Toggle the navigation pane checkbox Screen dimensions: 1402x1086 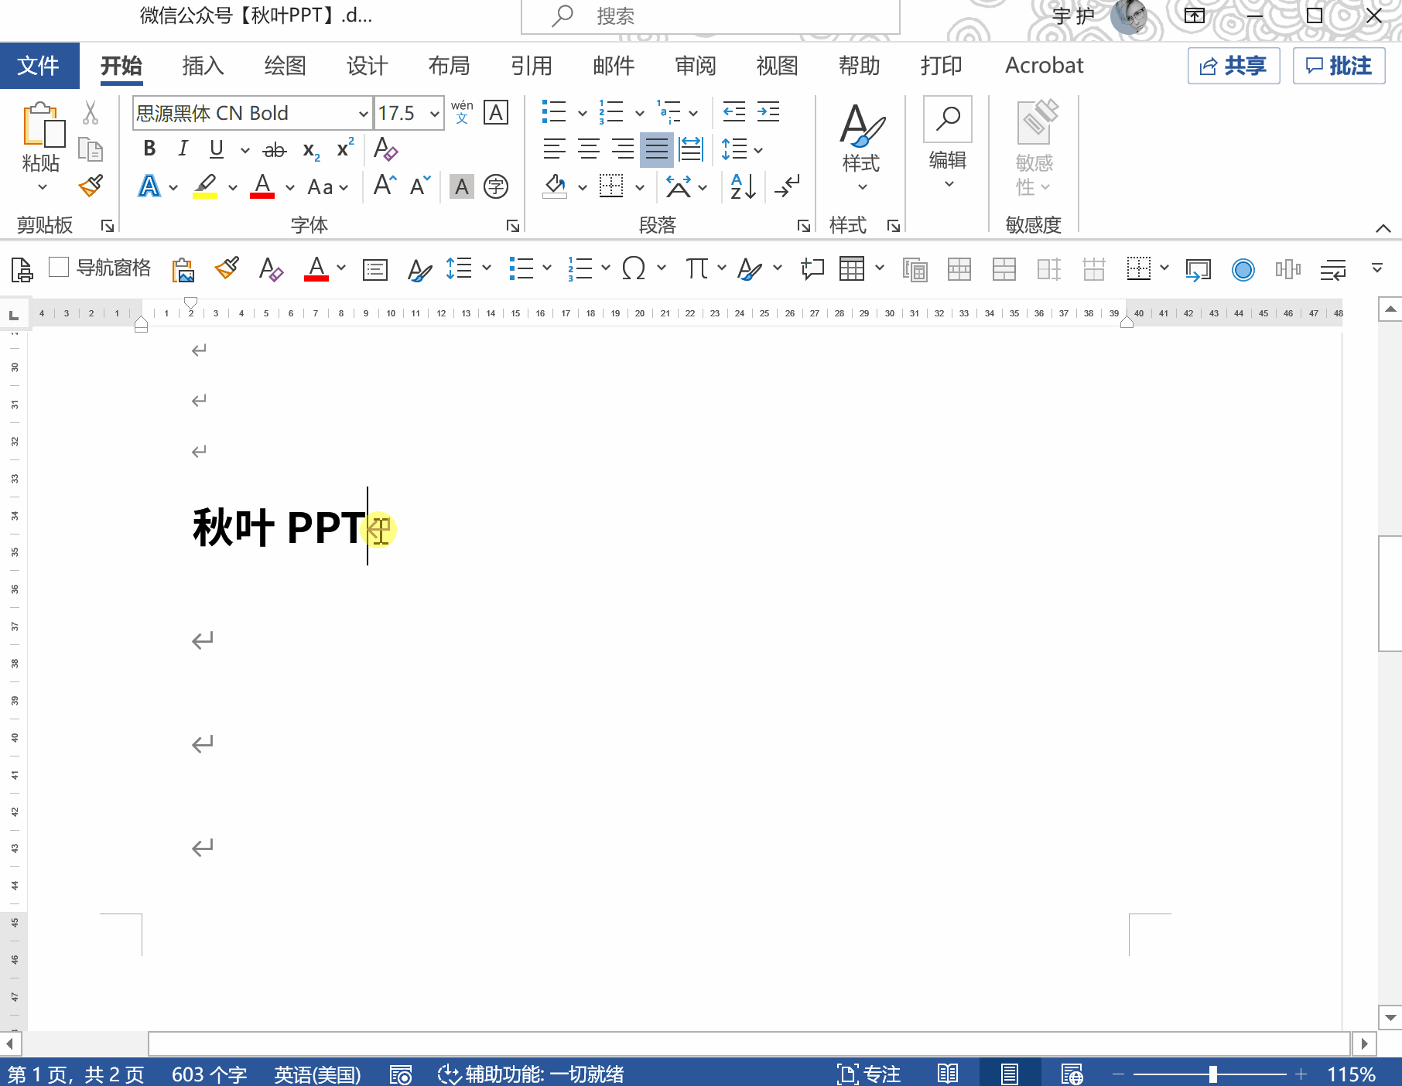click(59, 268)
